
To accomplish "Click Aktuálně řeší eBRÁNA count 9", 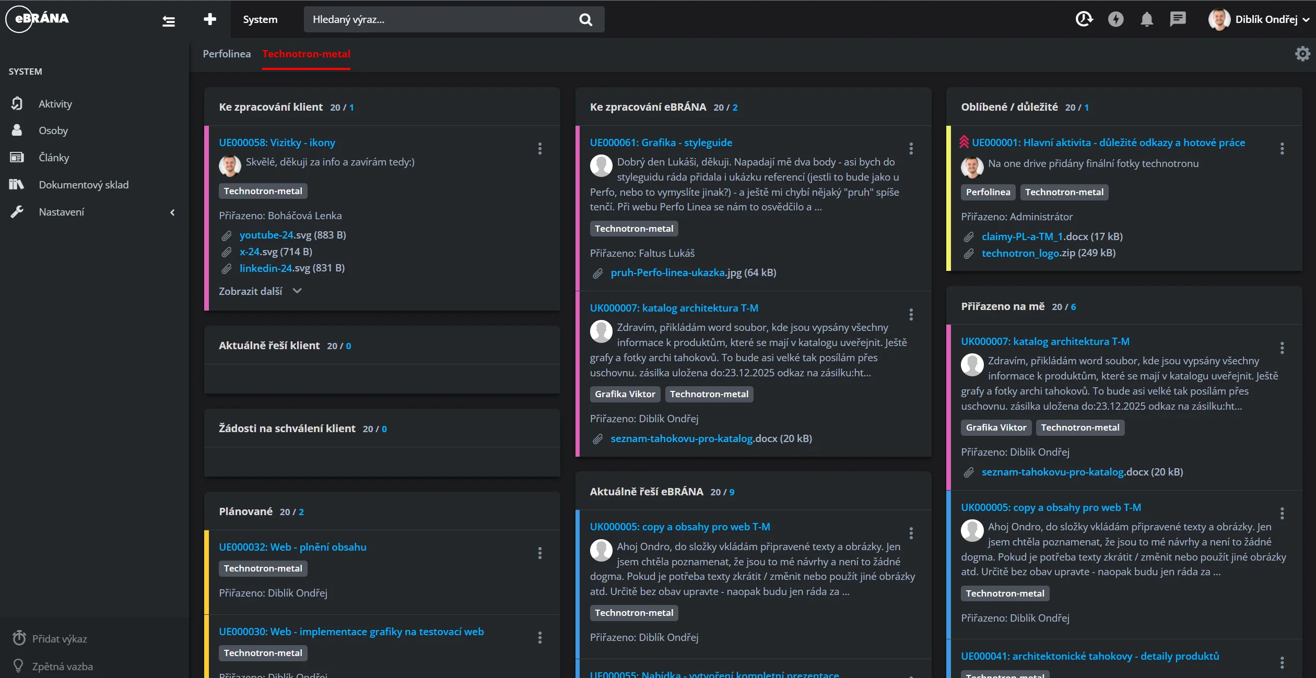I will 732,492.
